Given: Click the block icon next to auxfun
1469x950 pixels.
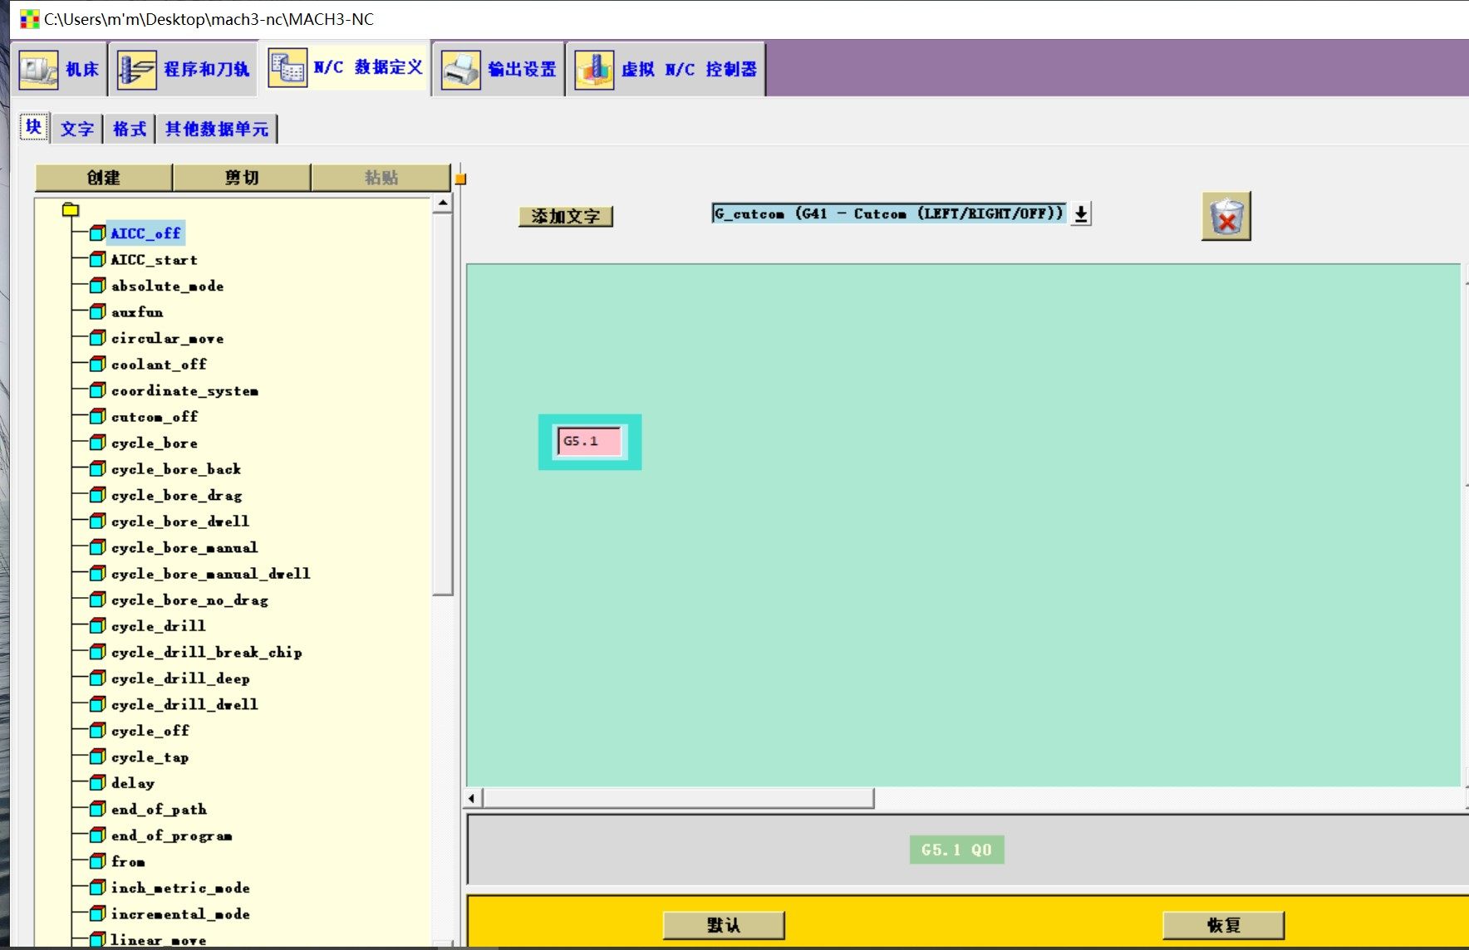Looking at the screenshot, I should 97,311.
